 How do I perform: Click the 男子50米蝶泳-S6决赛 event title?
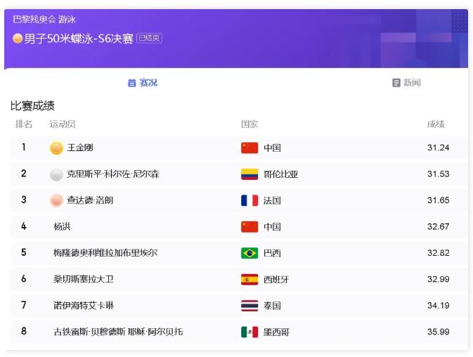pos(79,39)
